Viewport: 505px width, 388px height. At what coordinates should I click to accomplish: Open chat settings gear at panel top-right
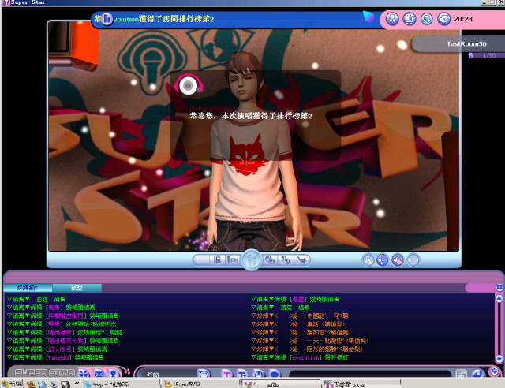(x=499, y=287)
